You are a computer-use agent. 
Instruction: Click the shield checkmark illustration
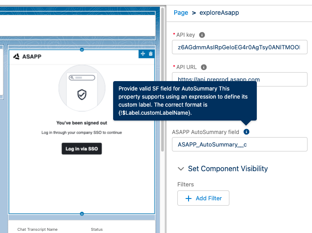tap(82, 95)
